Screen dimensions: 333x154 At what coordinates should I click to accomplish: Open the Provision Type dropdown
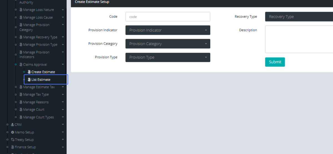tap(168, 57)
